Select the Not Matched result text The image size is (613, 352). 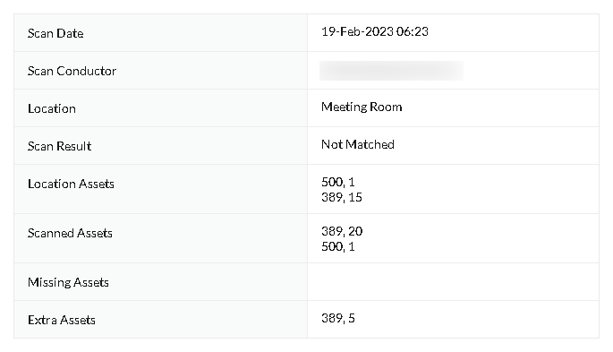(x=358, y=144)
